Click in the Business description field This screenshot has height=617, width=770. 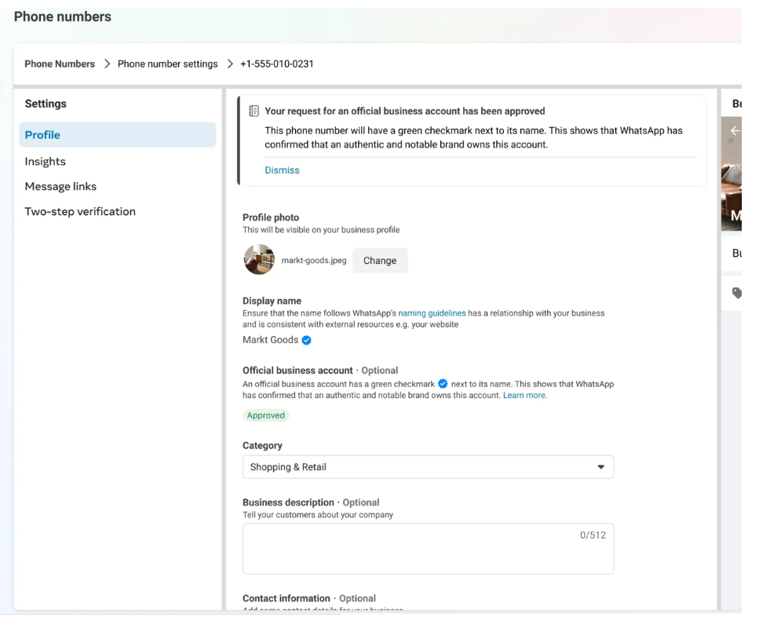coord(429,549)
